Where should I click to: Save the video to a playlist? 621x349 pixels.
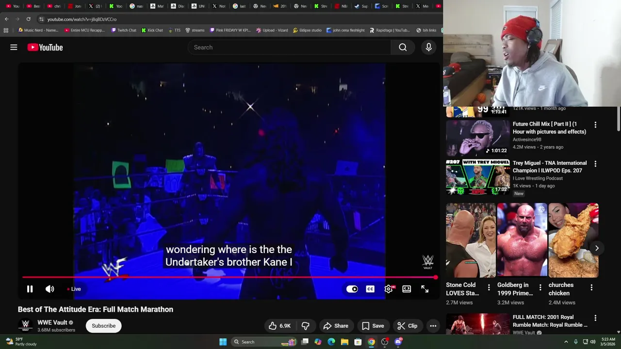(x=373, y=326)
